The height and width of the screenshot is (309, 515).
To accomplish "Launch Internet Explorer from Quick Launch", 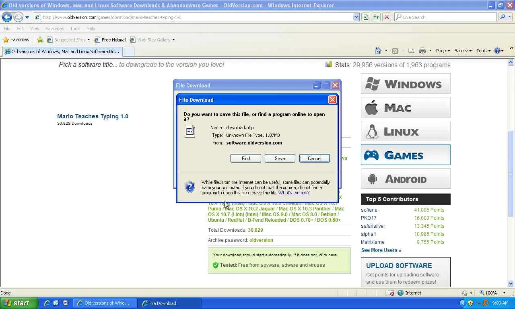I will (x=47, y=303).
